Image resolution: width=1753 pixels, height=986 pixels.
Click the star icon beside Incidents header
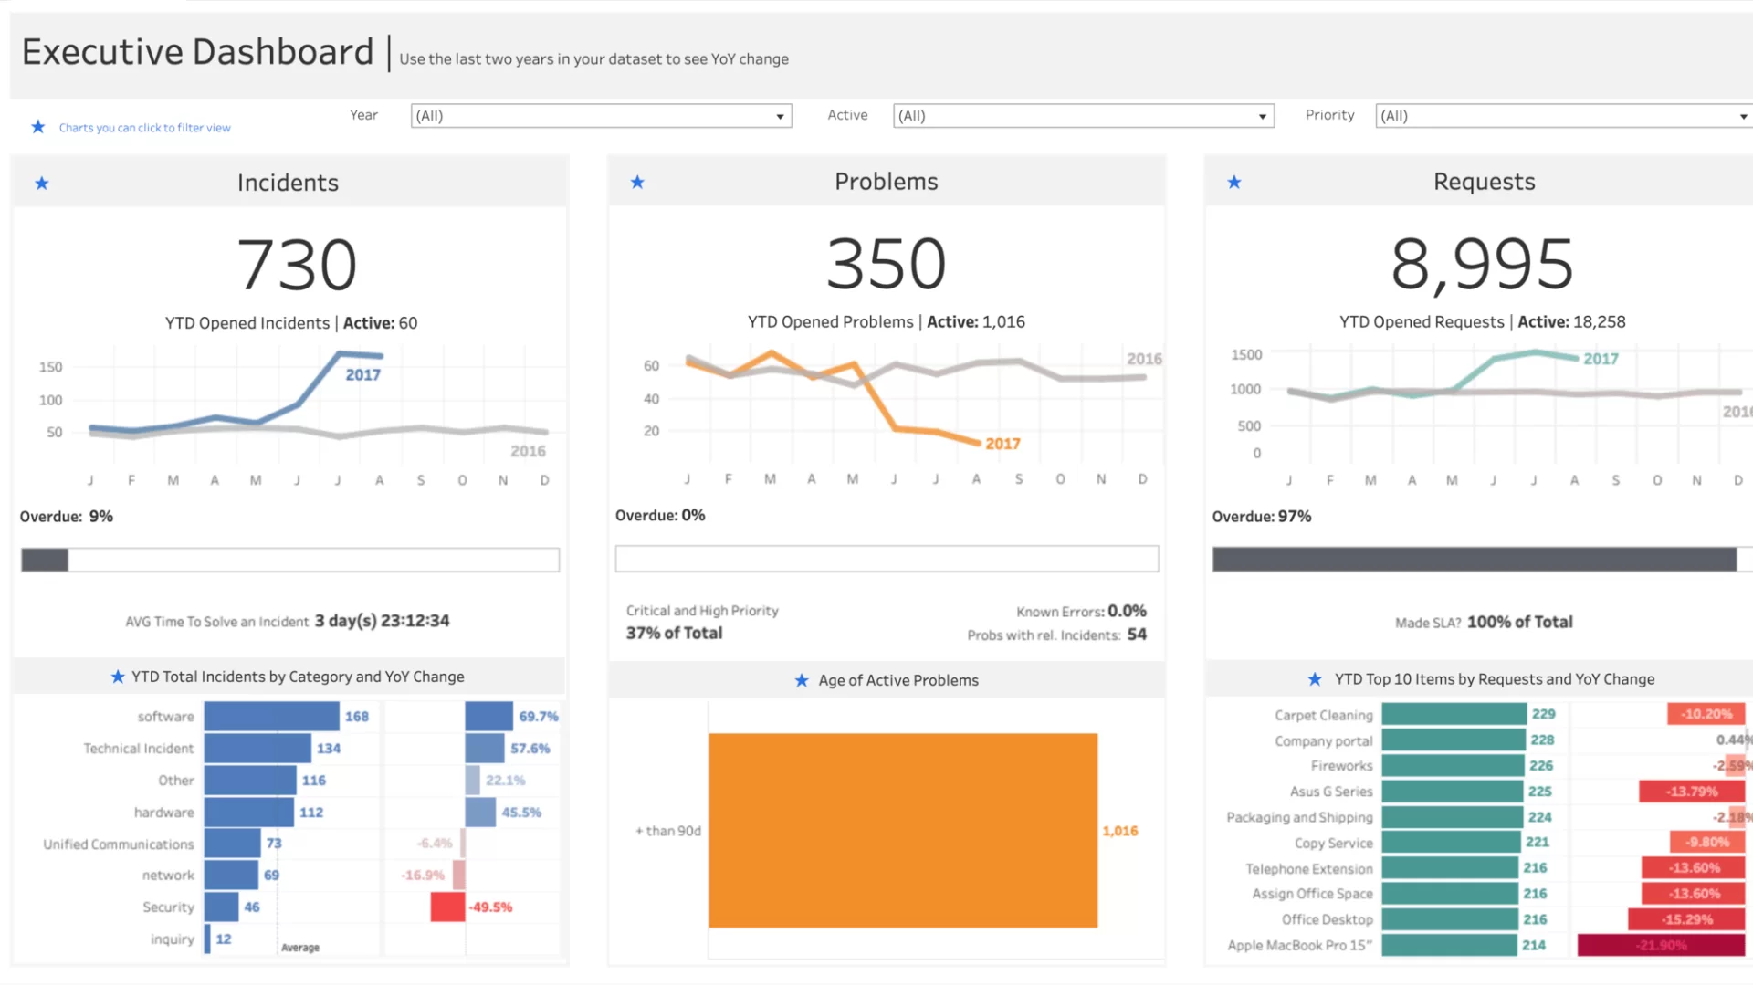42,184
